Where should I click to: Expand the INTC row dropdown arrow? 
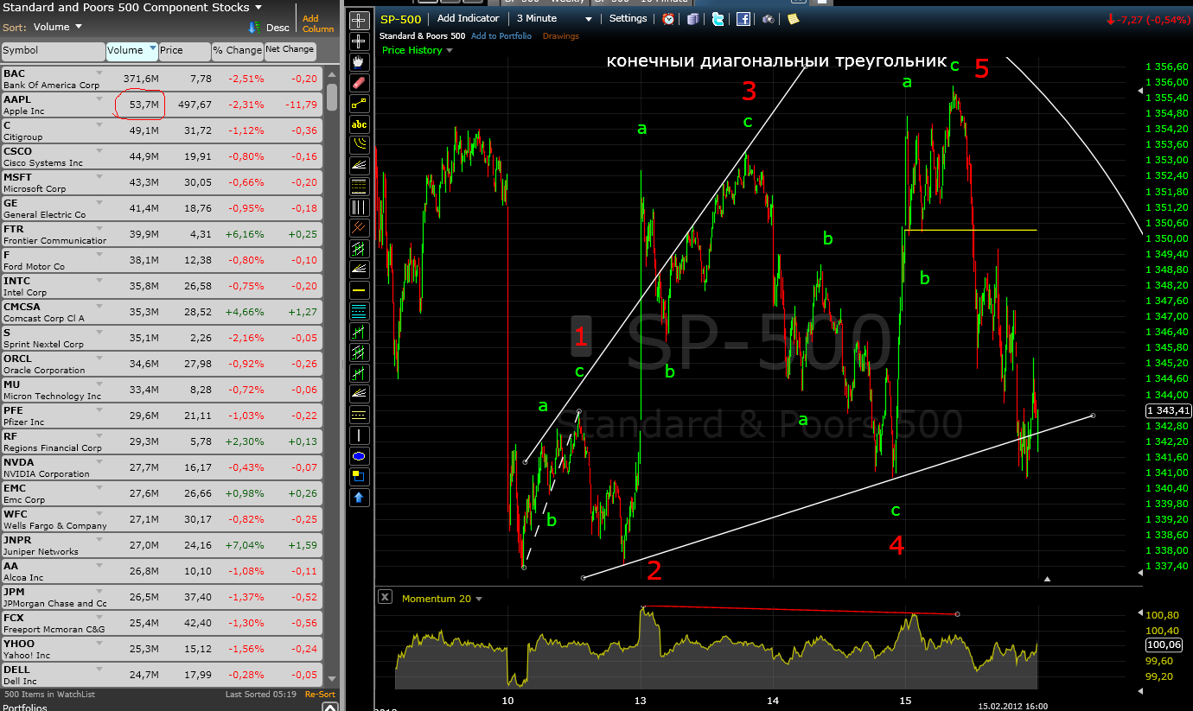click(x=99, y=282)
